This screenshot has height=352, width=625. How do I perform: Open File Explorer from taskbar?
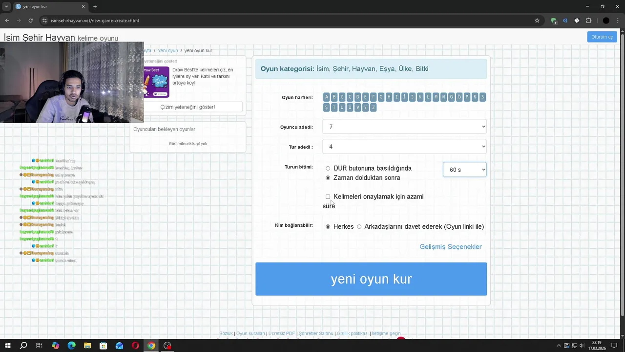(x=87, y=346)
